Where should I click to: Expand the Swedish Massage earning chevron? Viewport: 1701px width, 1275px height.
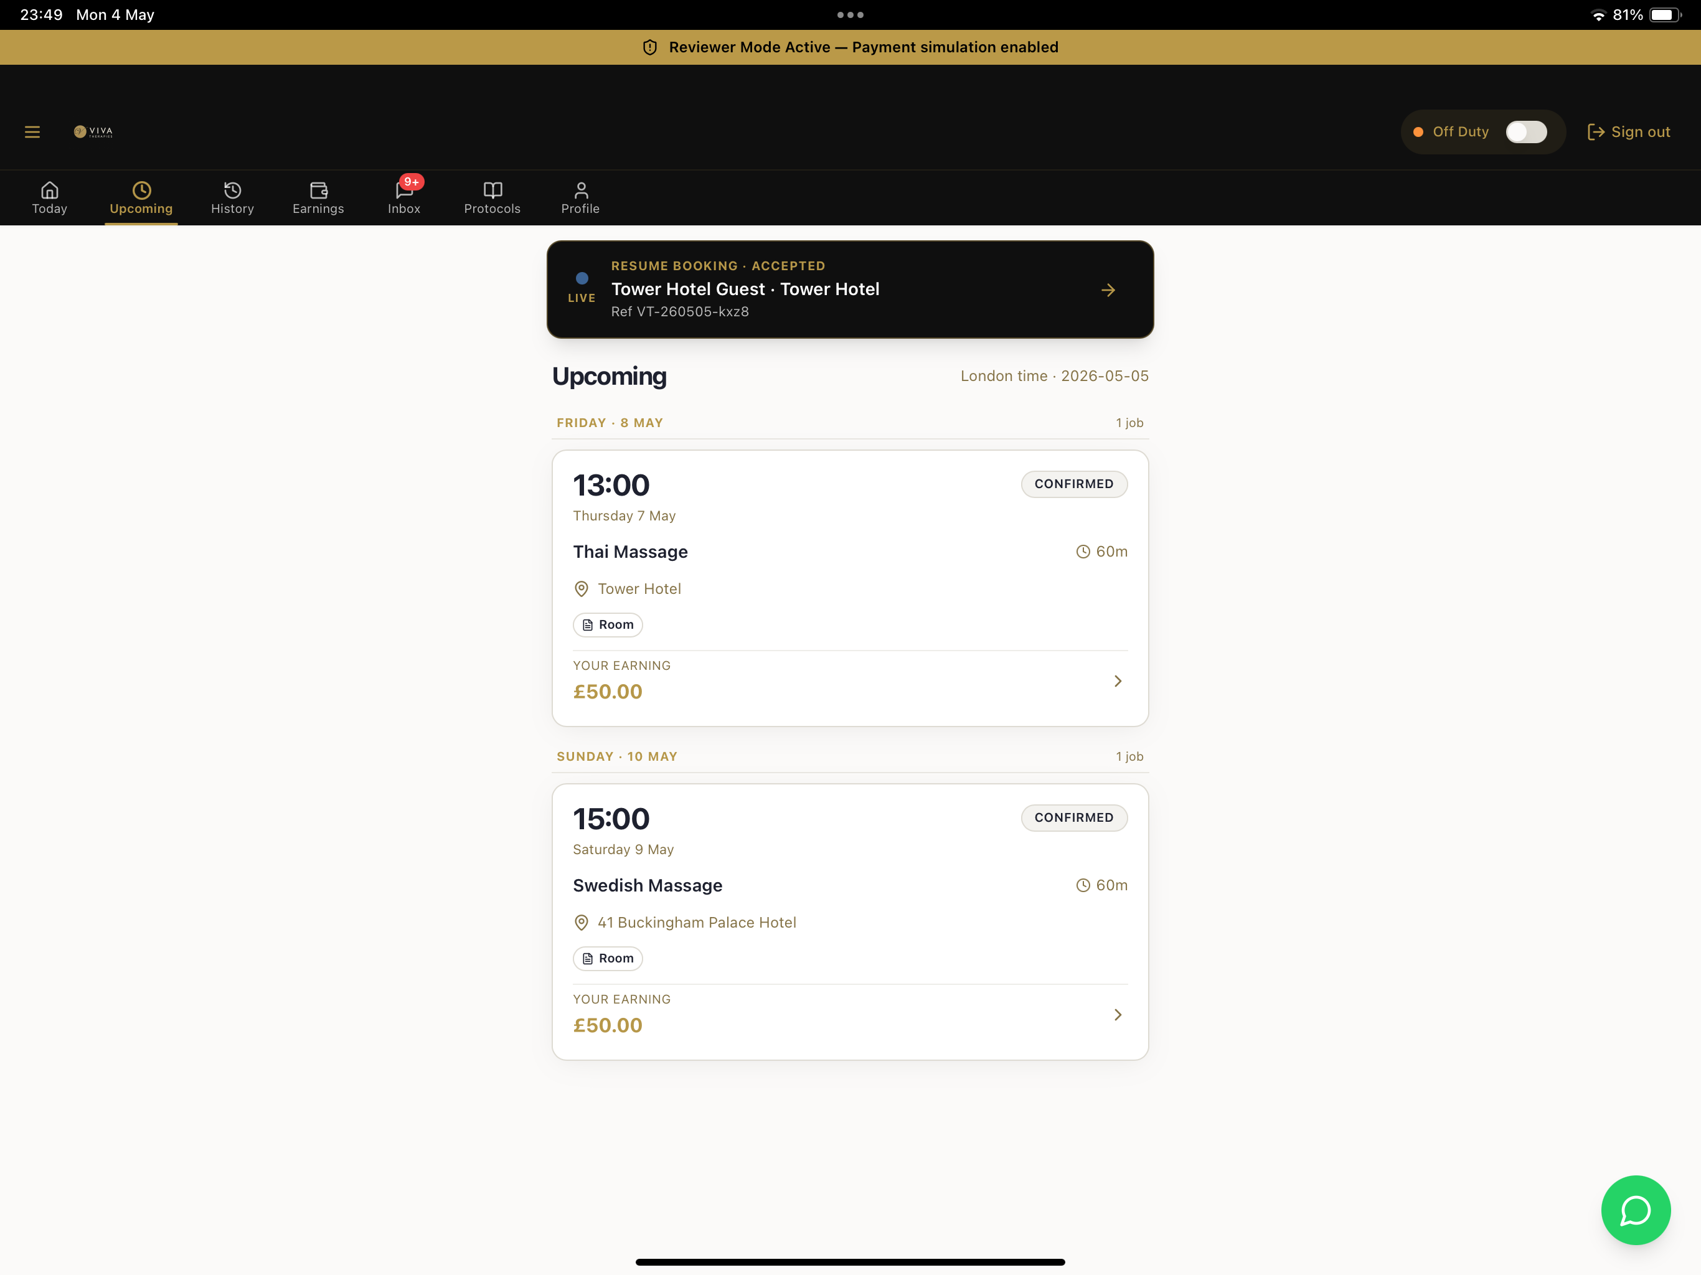point(1118,1015)
